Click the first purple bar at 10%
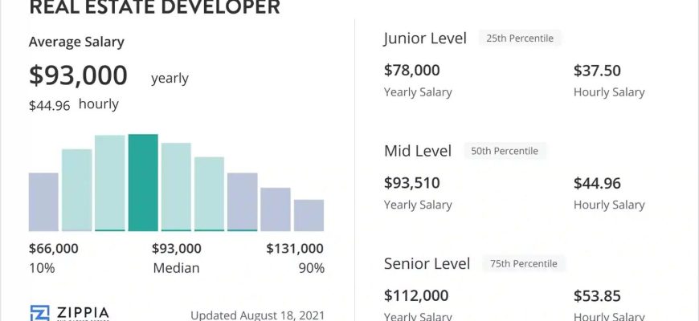The width and height of the screenshot is (699, 321). pos(43,202)
